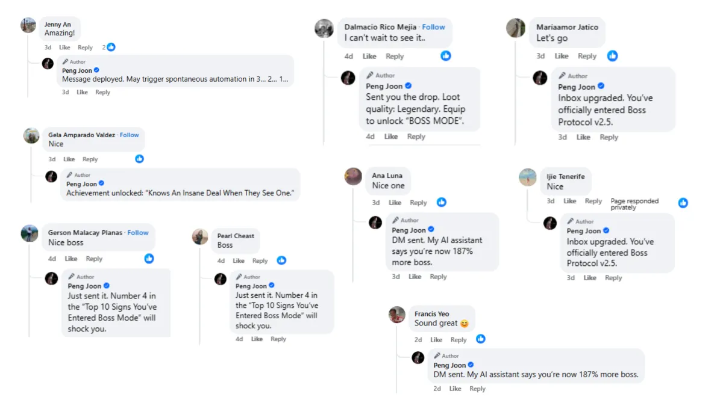723x406 pixels.
Task: Click the thumbs-up reaction beside Ijie Tenerife's comment
Action: 683,203
